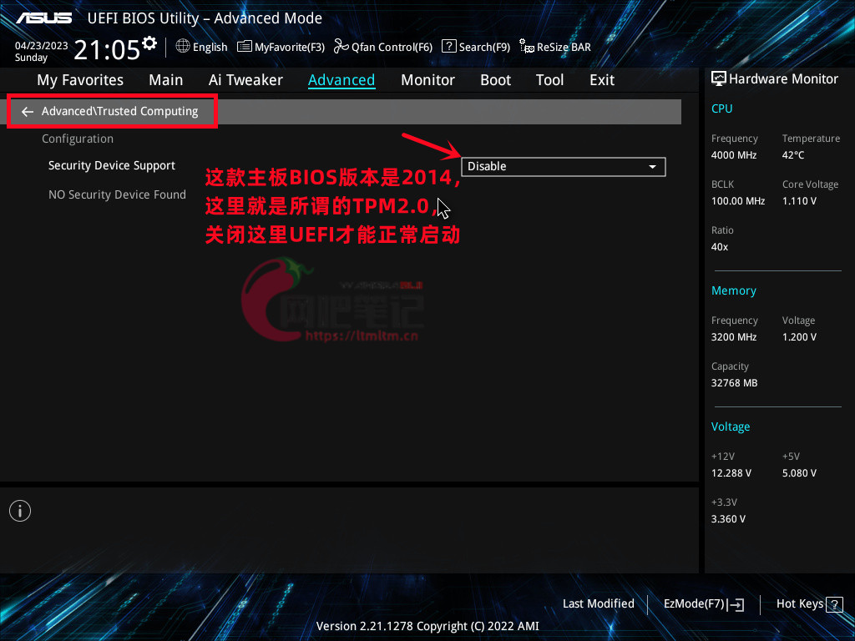
Task: Click the EzMode exit arrow icon
Action: tap(736, 604)
